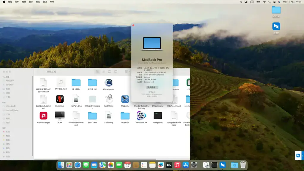The width and height of the screenshot is (304, 171).
Task: Open the AGPMInjector app
Action: click(x=109, y=83)
